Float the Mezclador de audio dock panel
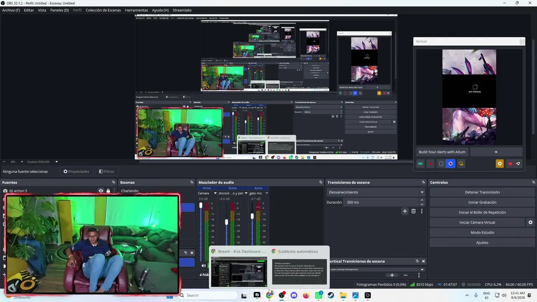537x302 pixels. [321, 182]
